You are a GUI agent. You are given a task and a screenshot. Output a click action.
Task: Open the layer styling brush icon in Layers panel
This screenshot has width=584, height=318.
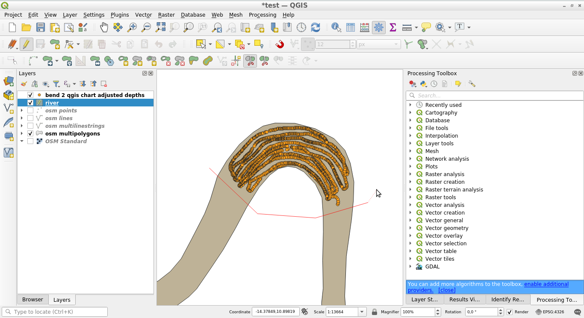point(24,84)
